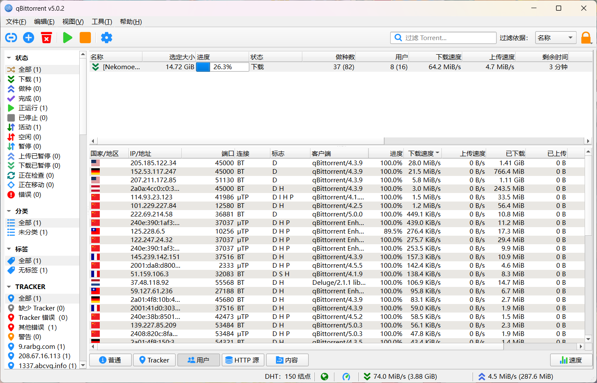Open the 视图(V) menu
This screenshot has height=383, width=597.
pyautogui.click(x=73, y=22)
